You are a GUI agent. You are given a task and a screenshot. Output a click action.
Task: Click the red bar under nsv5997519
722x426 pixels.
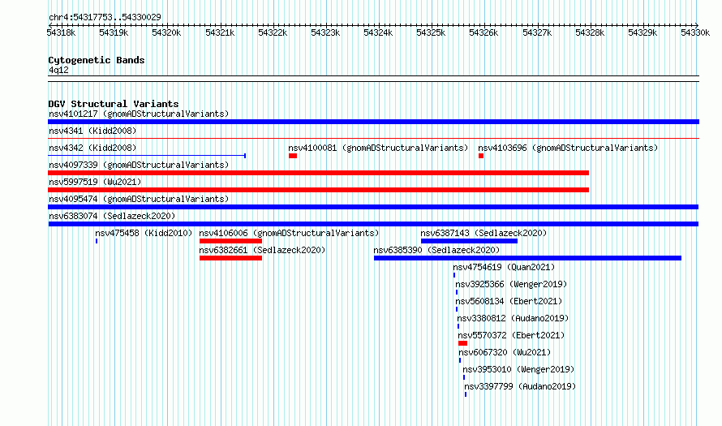tap(318, 190)
